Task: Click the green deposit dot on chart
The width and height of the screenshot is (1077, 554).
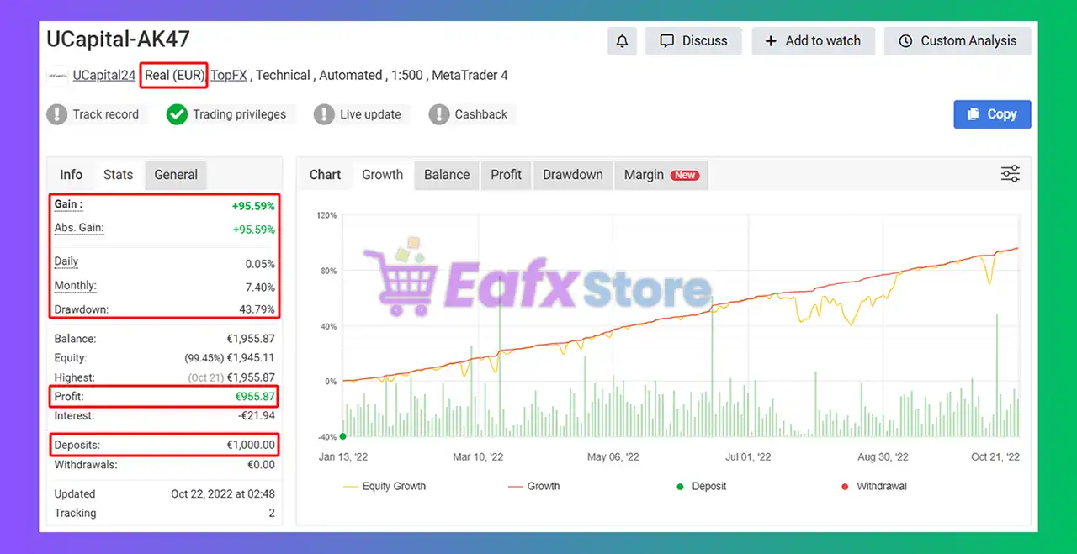Action: point(342,436)
